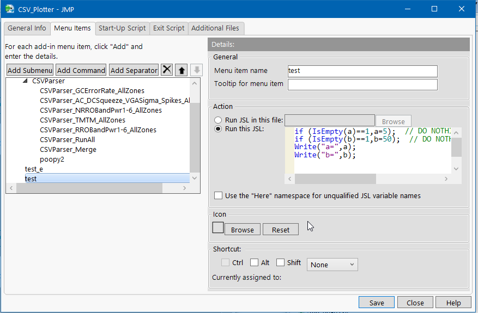Open the Start-Up Script tab
The height and width of the screenshot is (313, 478).
coord(122,28)
